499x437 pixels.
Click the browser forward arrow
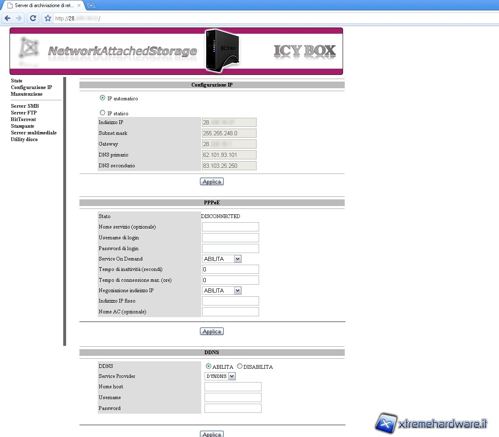(19, 18)
